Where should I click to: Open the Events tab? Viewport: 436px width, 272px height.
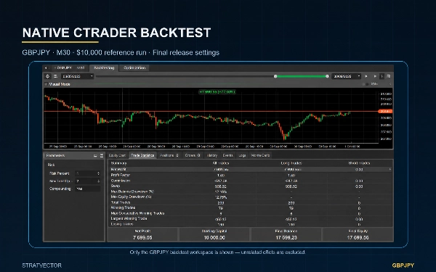tap(227, 155)
